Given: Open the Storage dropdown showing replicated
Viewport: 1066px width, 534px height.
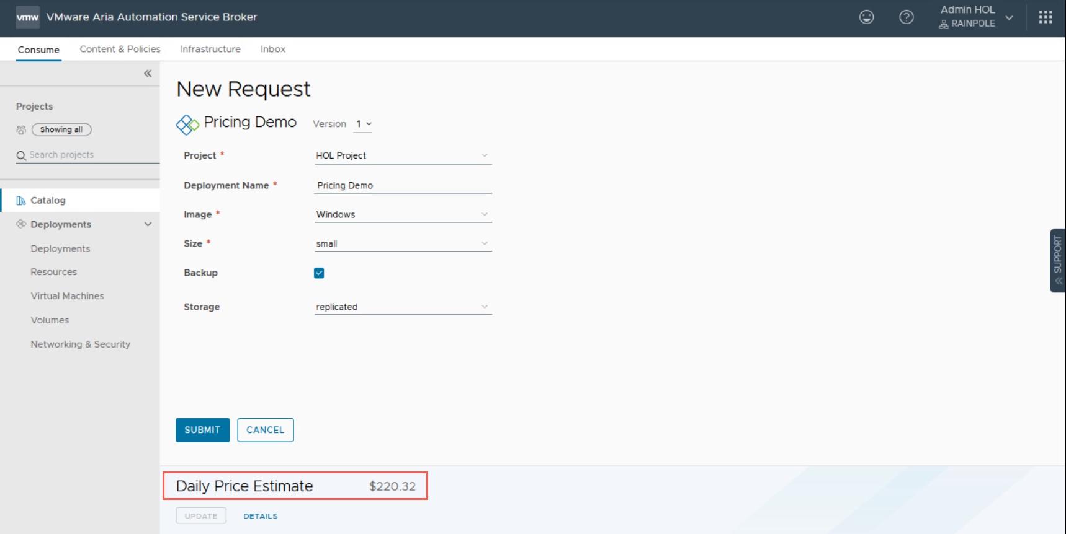Looking at the screenshot, I should pos(402,307).
